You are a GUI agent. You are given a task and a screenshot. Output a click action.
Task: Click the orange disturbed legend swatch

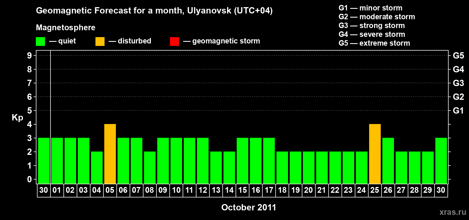pos(100,42)
